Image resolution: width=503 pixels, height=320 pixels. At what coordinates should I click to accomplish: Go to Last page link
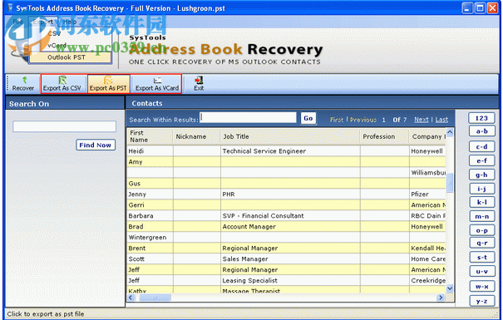point(441,120)
